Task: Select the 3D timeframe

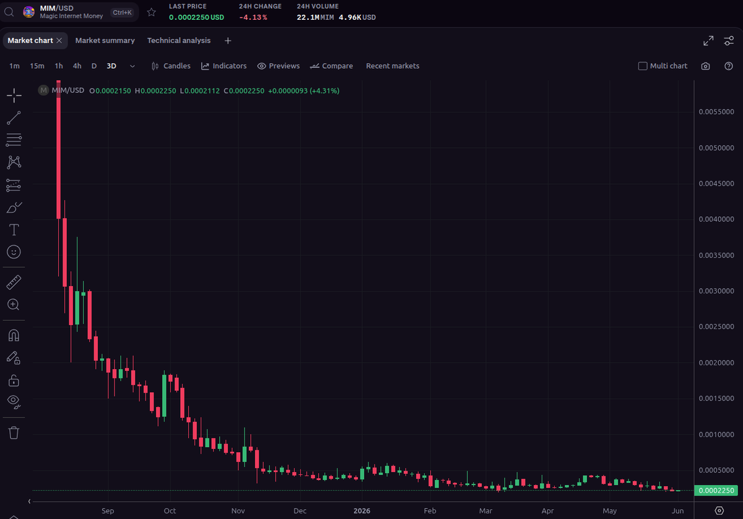Action: [x=111, y=66]
